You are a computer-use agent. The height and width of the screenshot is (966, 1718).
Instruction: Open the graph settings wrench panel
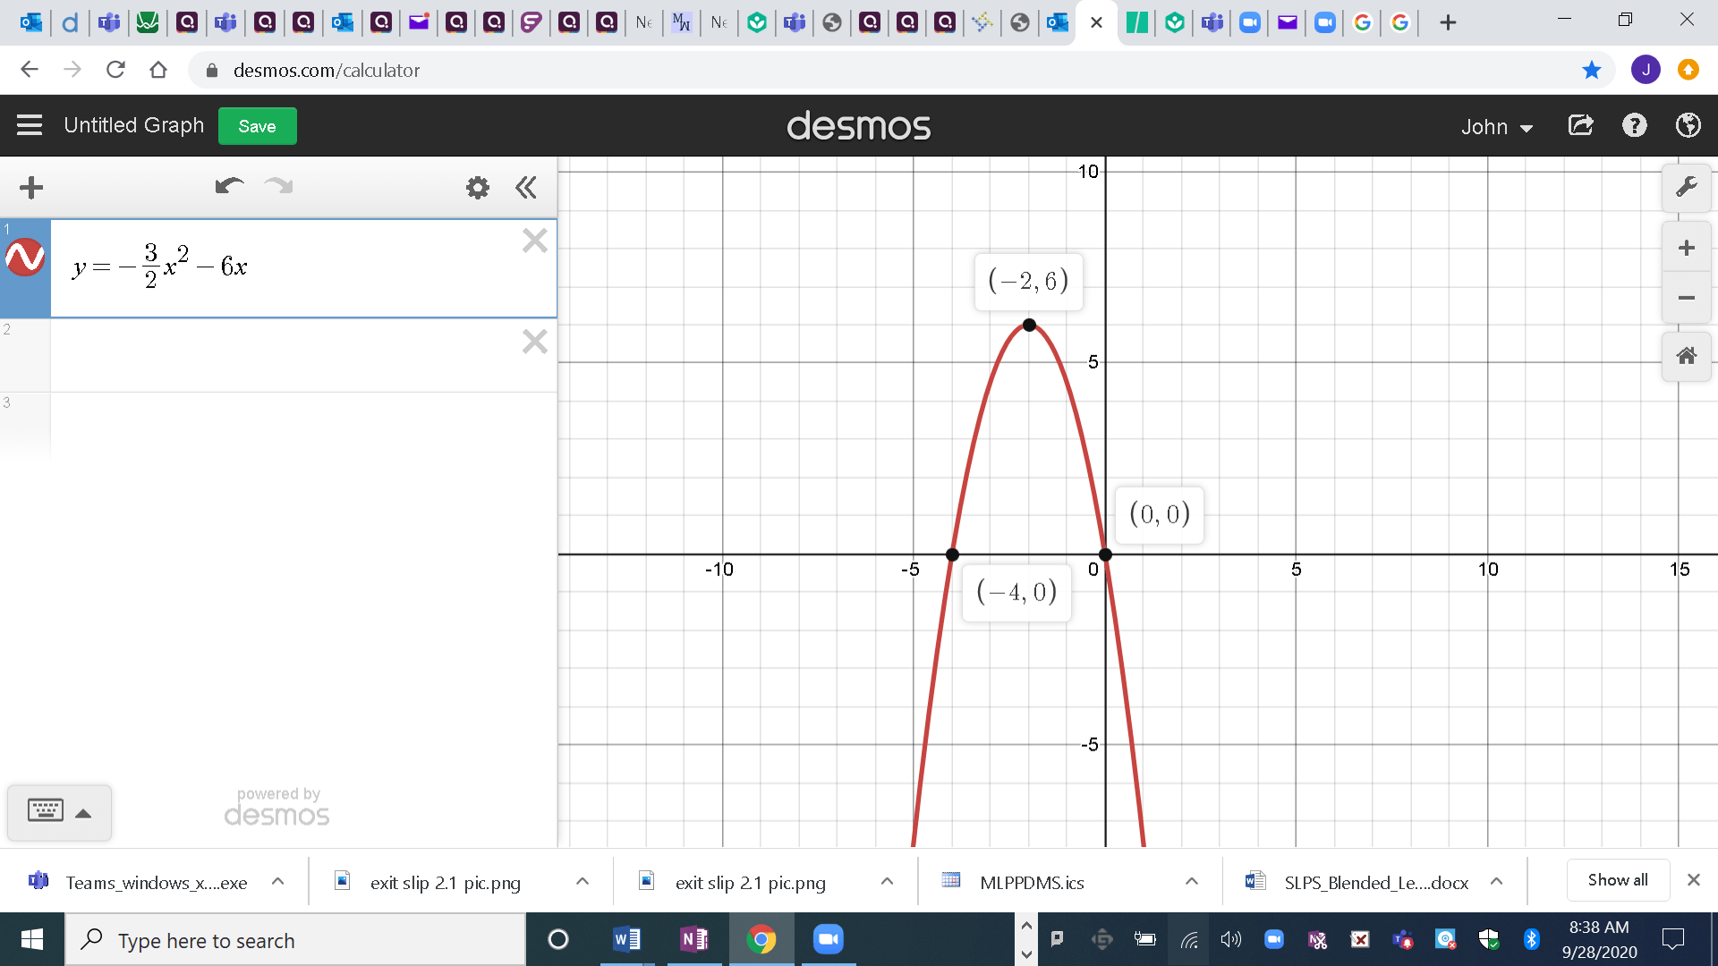click(x=1686, y=186)
